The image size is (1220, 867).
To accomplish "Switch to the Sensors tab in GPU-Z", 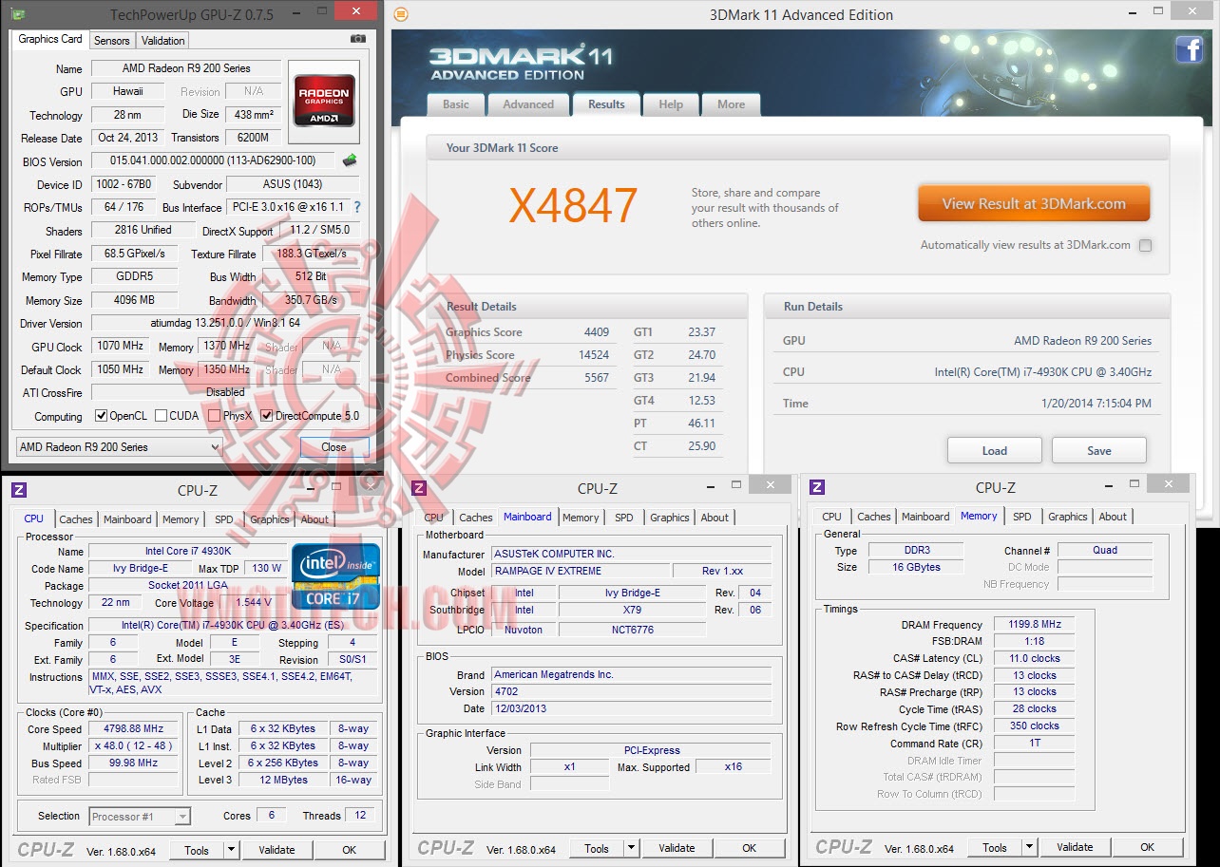I will point(112,41).
